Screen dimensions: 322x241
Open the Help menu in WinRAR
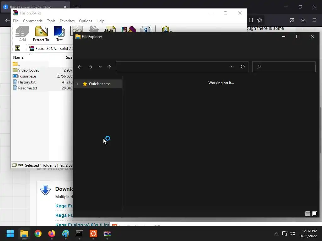[100, 21]
